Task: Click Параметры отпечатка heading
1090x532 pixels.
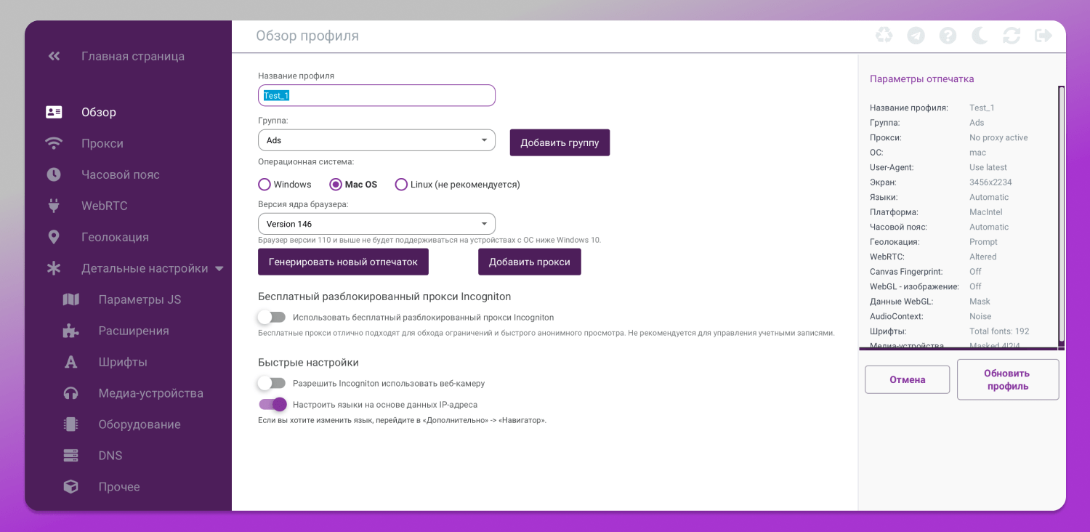Action: click(922, 78)
